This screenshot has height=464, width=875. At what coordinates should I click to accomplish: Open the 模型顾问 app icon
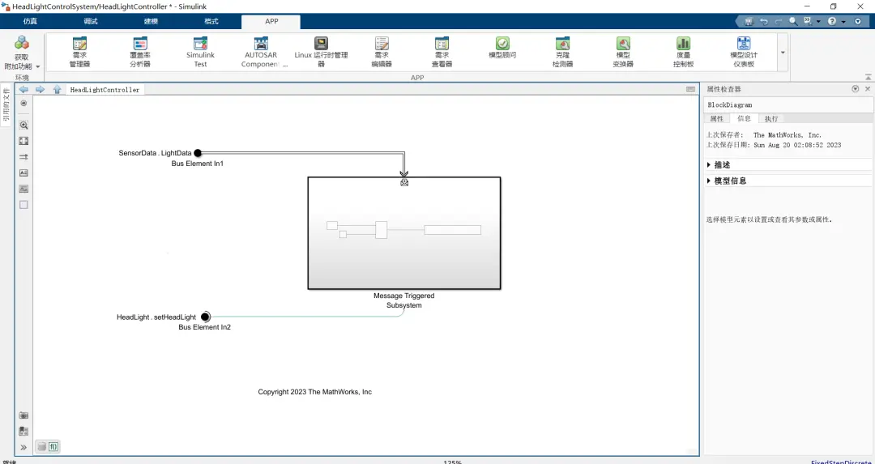click(x=502, y=48)
